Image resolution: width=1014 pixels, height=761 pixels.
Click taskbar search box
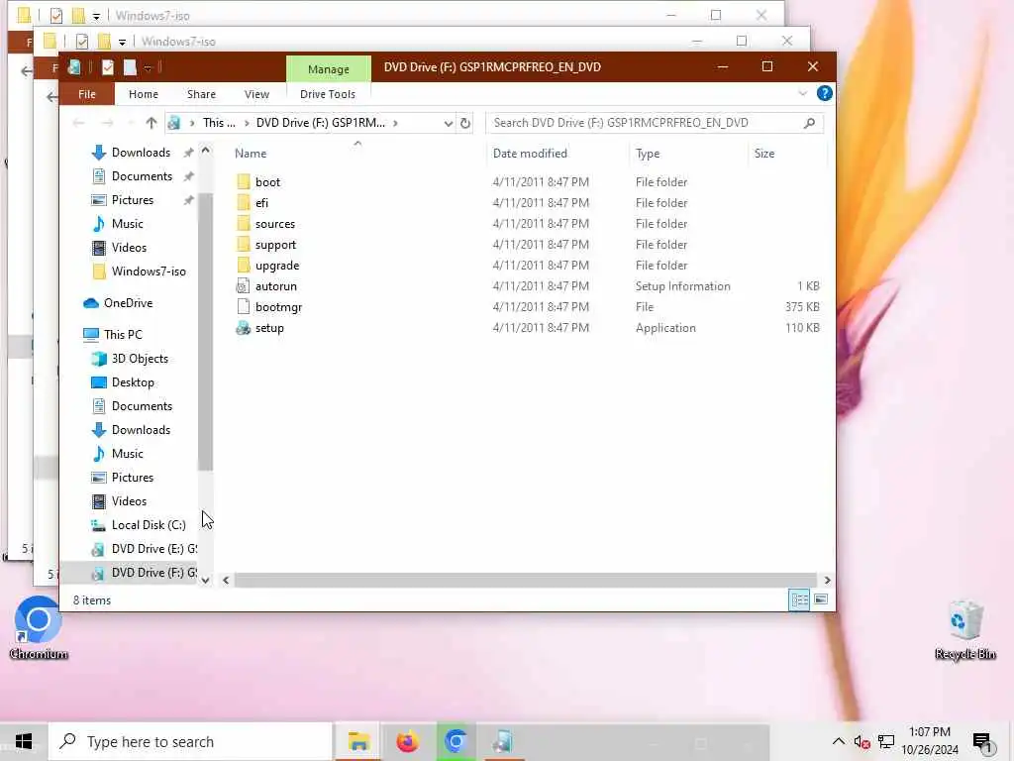[x=190, y=741]
